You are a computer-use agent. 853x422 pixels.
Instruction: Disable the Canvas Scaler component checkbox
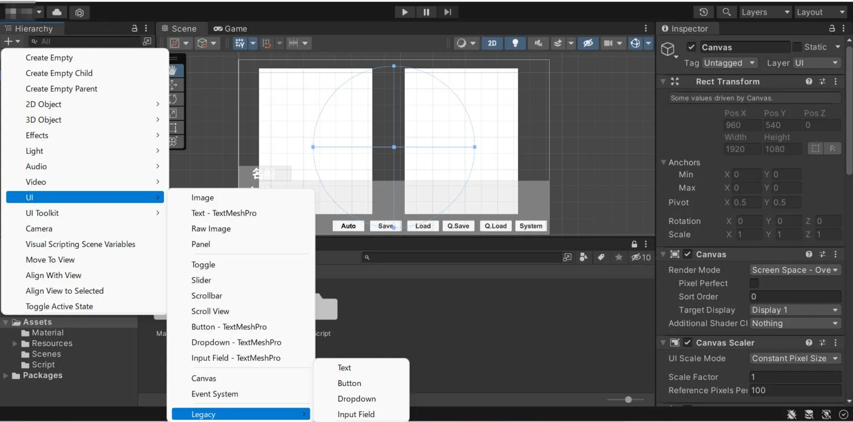tap(688, 343)
